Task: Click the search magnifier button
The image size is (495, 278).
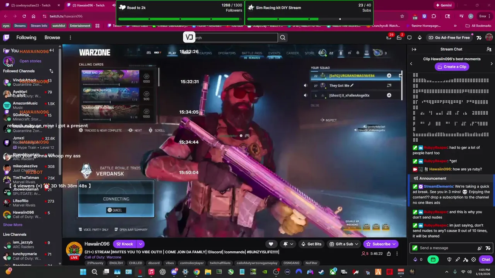Action: pyautogui.click(x=283, y=37)
